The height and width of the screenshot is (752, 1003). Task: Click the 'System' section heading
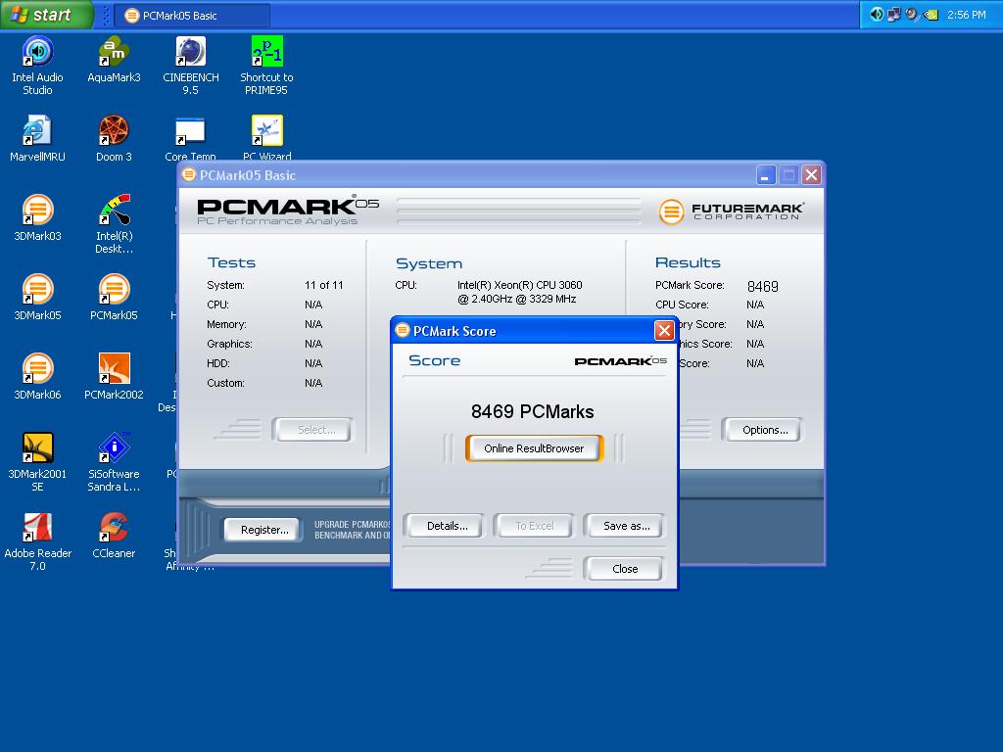click(x=429, y=263)
